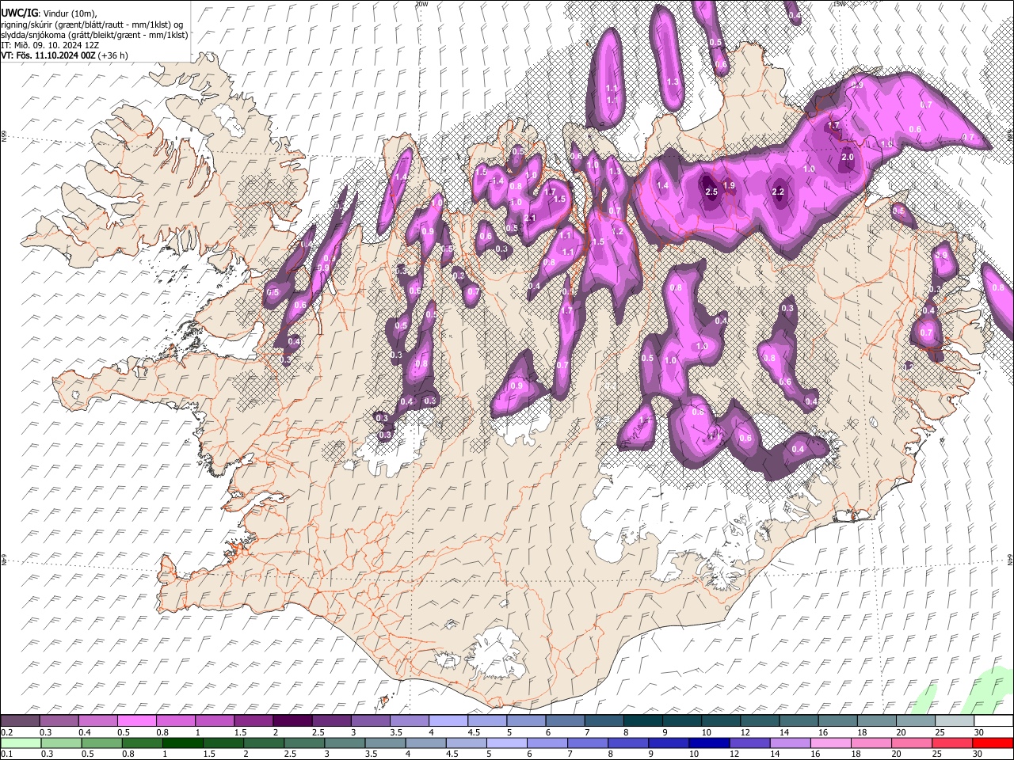
Task: Pick the dark teal top-row swatch labeled 8
Action: tap(643, 720)
